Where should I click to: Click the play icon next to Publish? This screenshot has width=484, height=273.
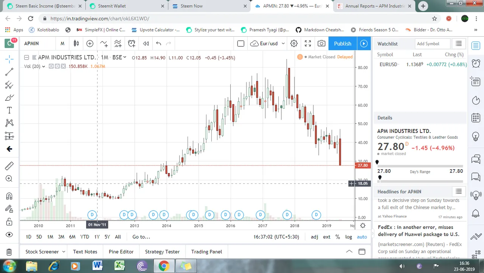(x=363, y=43)
